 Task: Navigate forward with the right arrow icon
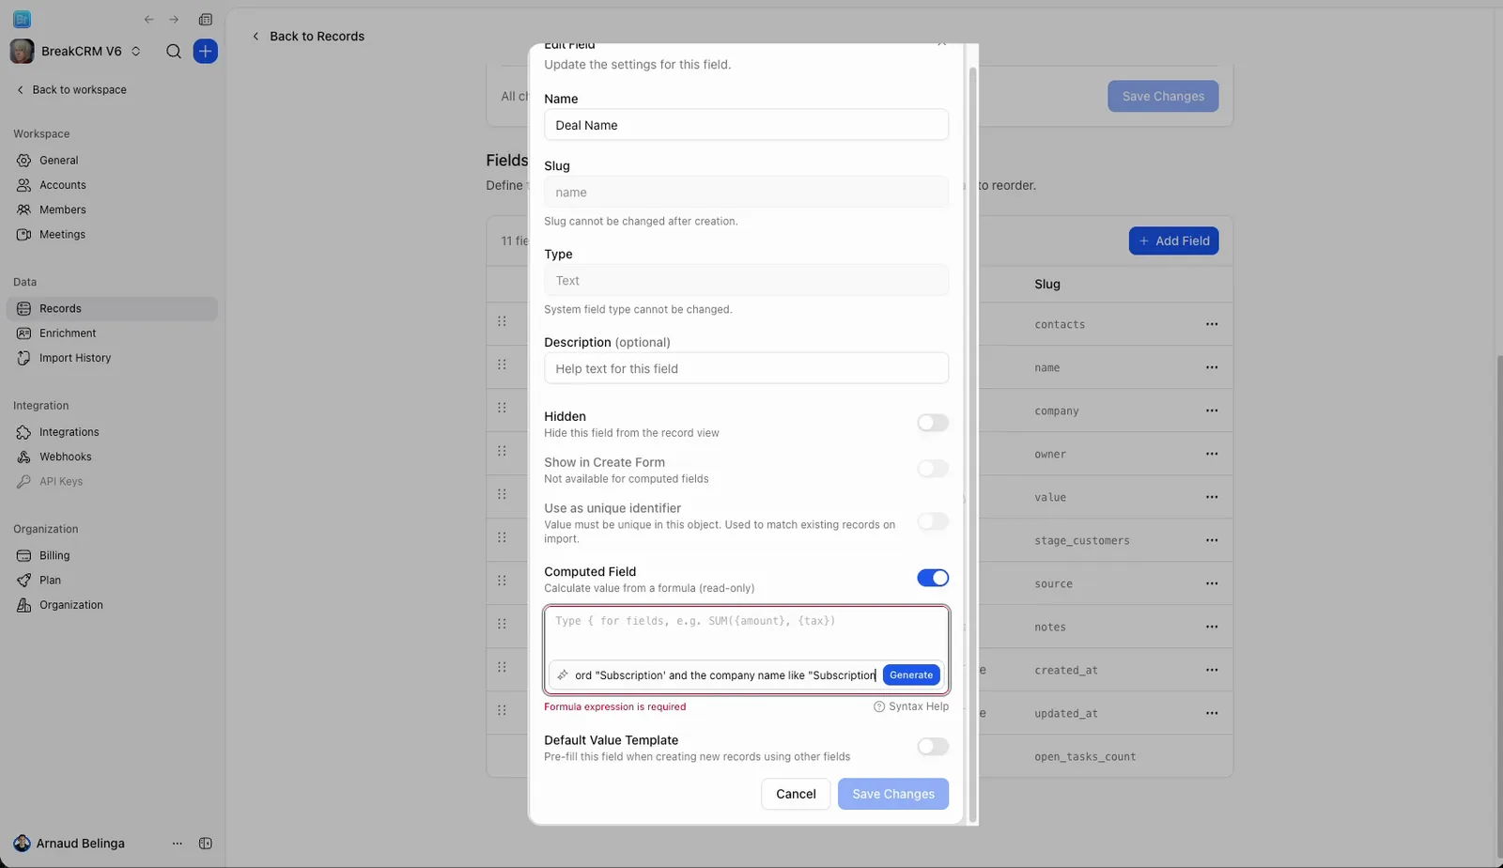(x=174, y=19)
